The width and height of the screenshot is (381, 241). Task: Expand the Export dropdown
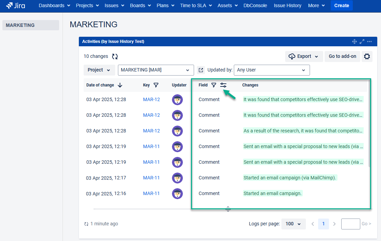tap(304, 57)
